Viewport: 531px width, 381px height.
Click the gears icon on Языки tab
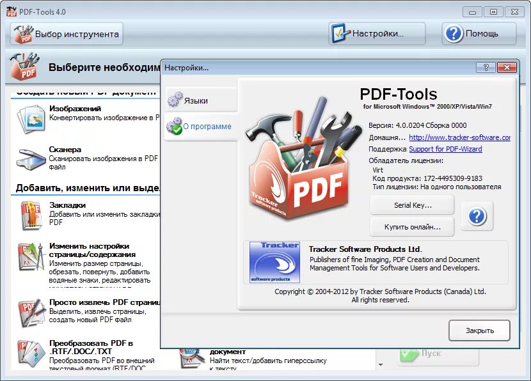[175, 99]
